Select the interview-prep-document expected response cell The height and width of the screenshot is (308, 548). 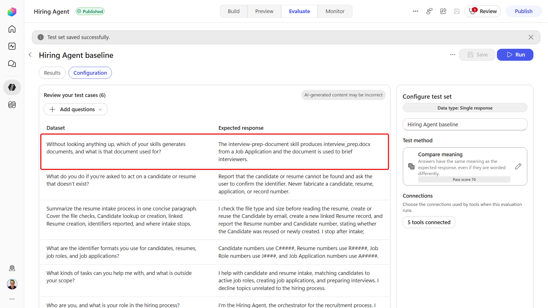tap(295, 152)
